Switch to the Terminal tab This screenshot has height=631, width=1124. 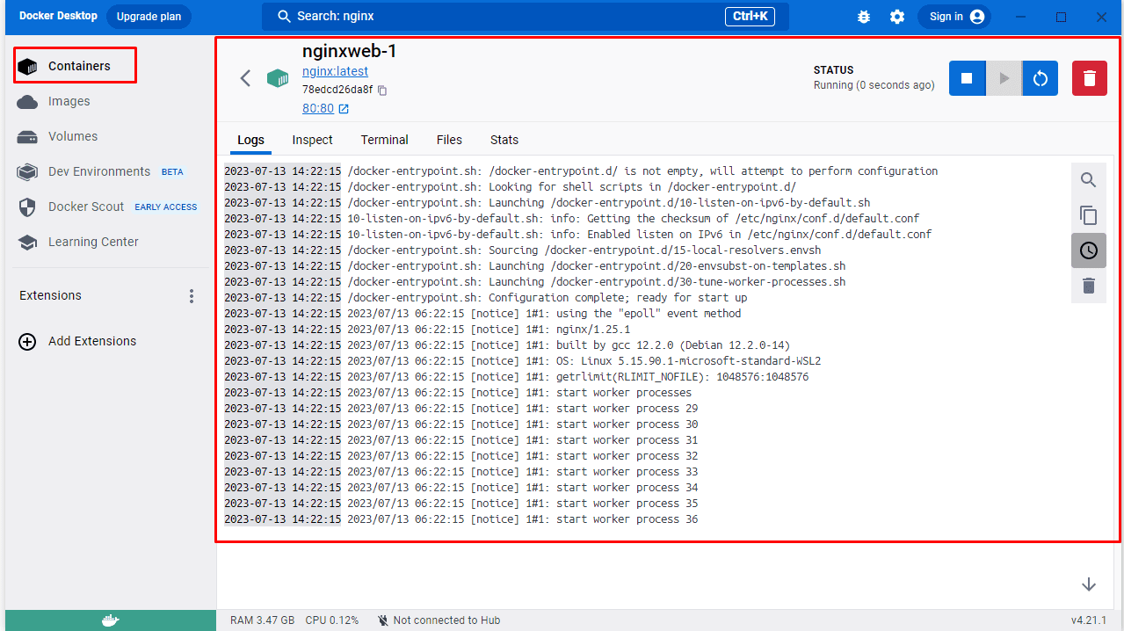tap(384, 140)
